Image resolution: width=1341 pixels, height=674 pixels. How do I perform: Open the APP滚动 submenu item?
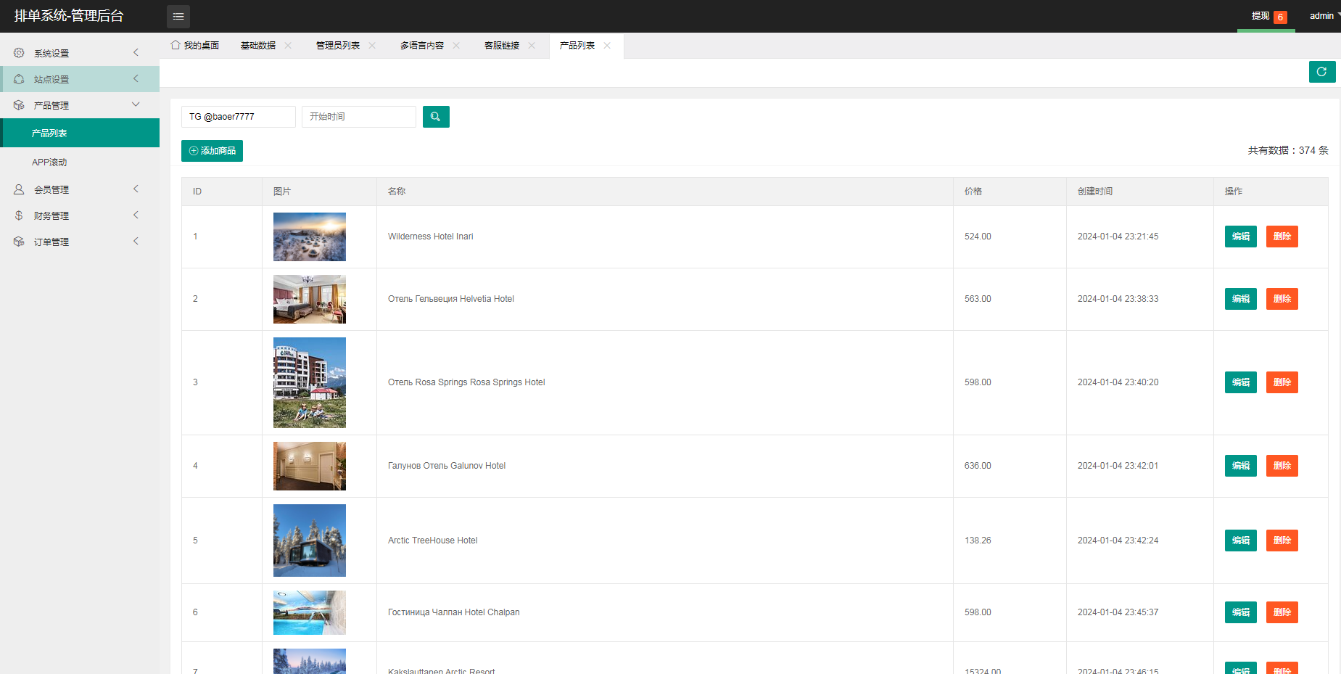coord(49,163)
